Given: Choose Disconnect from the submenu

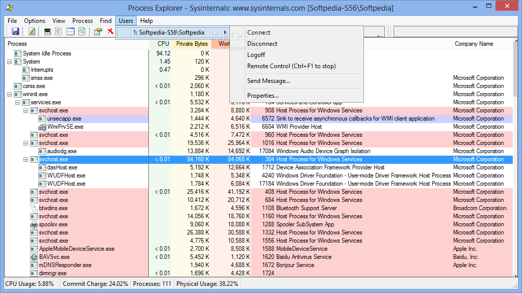Looking at the screenshot, I should (263, 44).
